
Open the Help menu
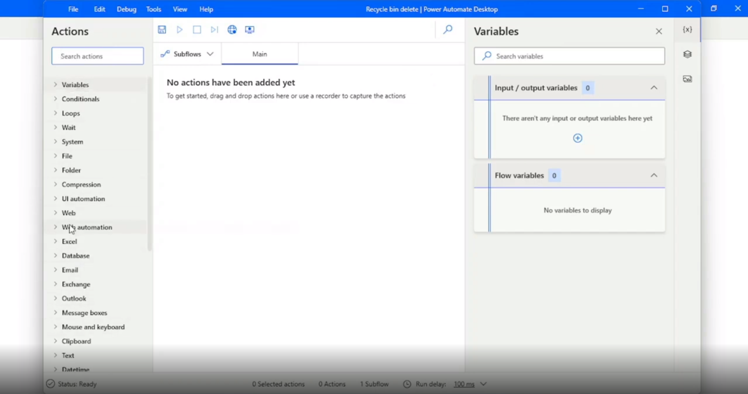[206, 9]
